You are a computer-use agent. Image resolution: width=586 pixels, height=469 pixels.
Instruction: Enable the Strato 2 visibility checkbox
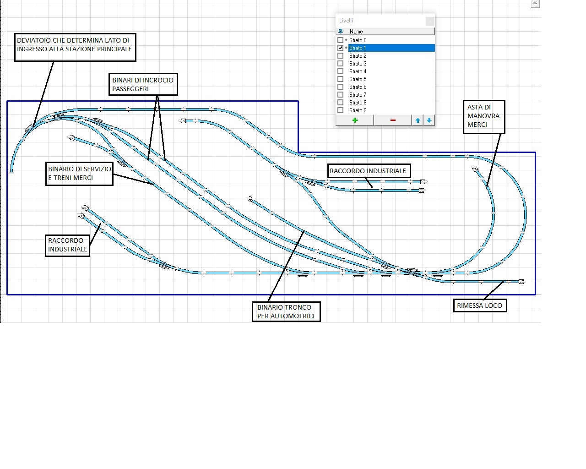340,56
